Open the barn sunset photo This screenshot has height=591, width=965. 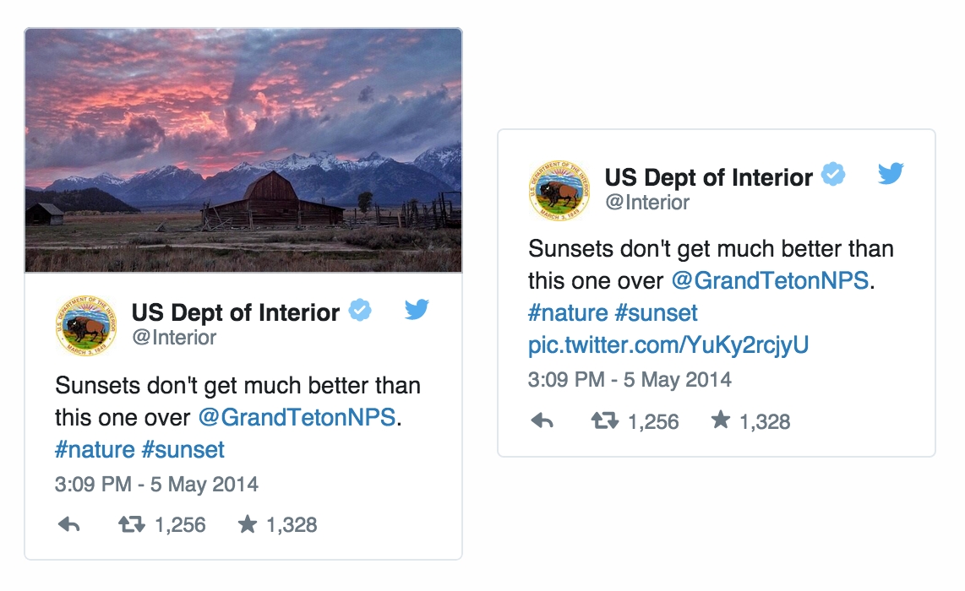[243, 150]
